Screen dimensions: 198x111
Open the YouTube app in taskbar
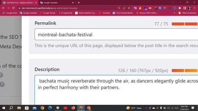[65, 108]
